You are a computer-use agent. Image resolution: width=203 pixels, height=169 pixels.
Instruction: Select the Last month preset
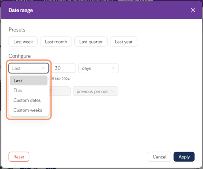[x=56, y=42]
